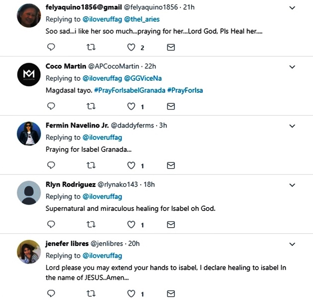Open the #PrayForIsa hashtag
The image size is (313, 300).
coord(185,90)
